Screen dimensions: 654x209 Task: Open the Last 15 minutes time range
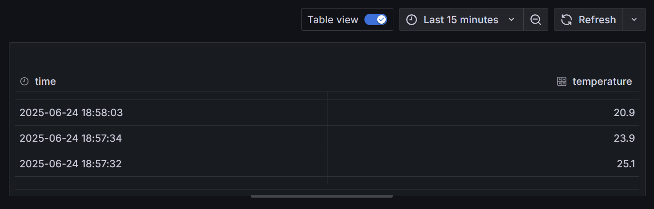tap(461, 19)
